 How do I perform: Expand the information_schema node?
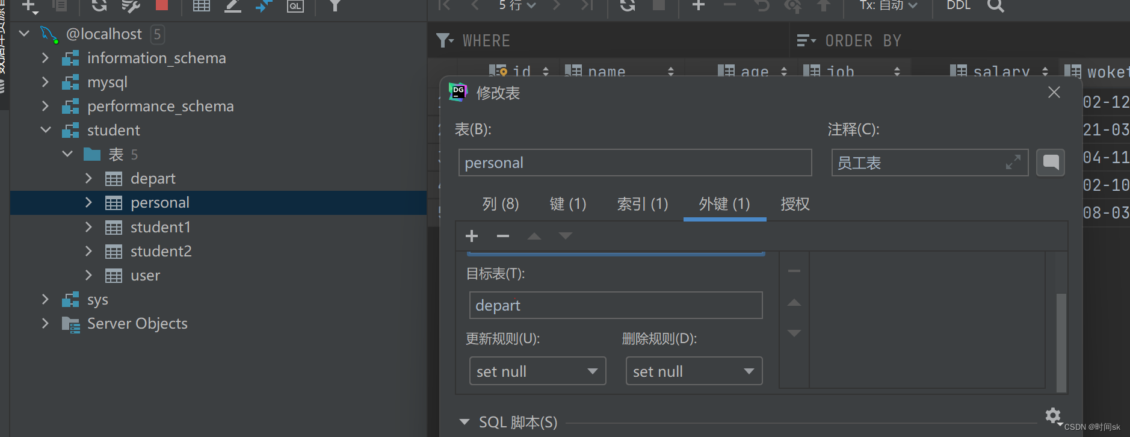(x=45, y=58)
